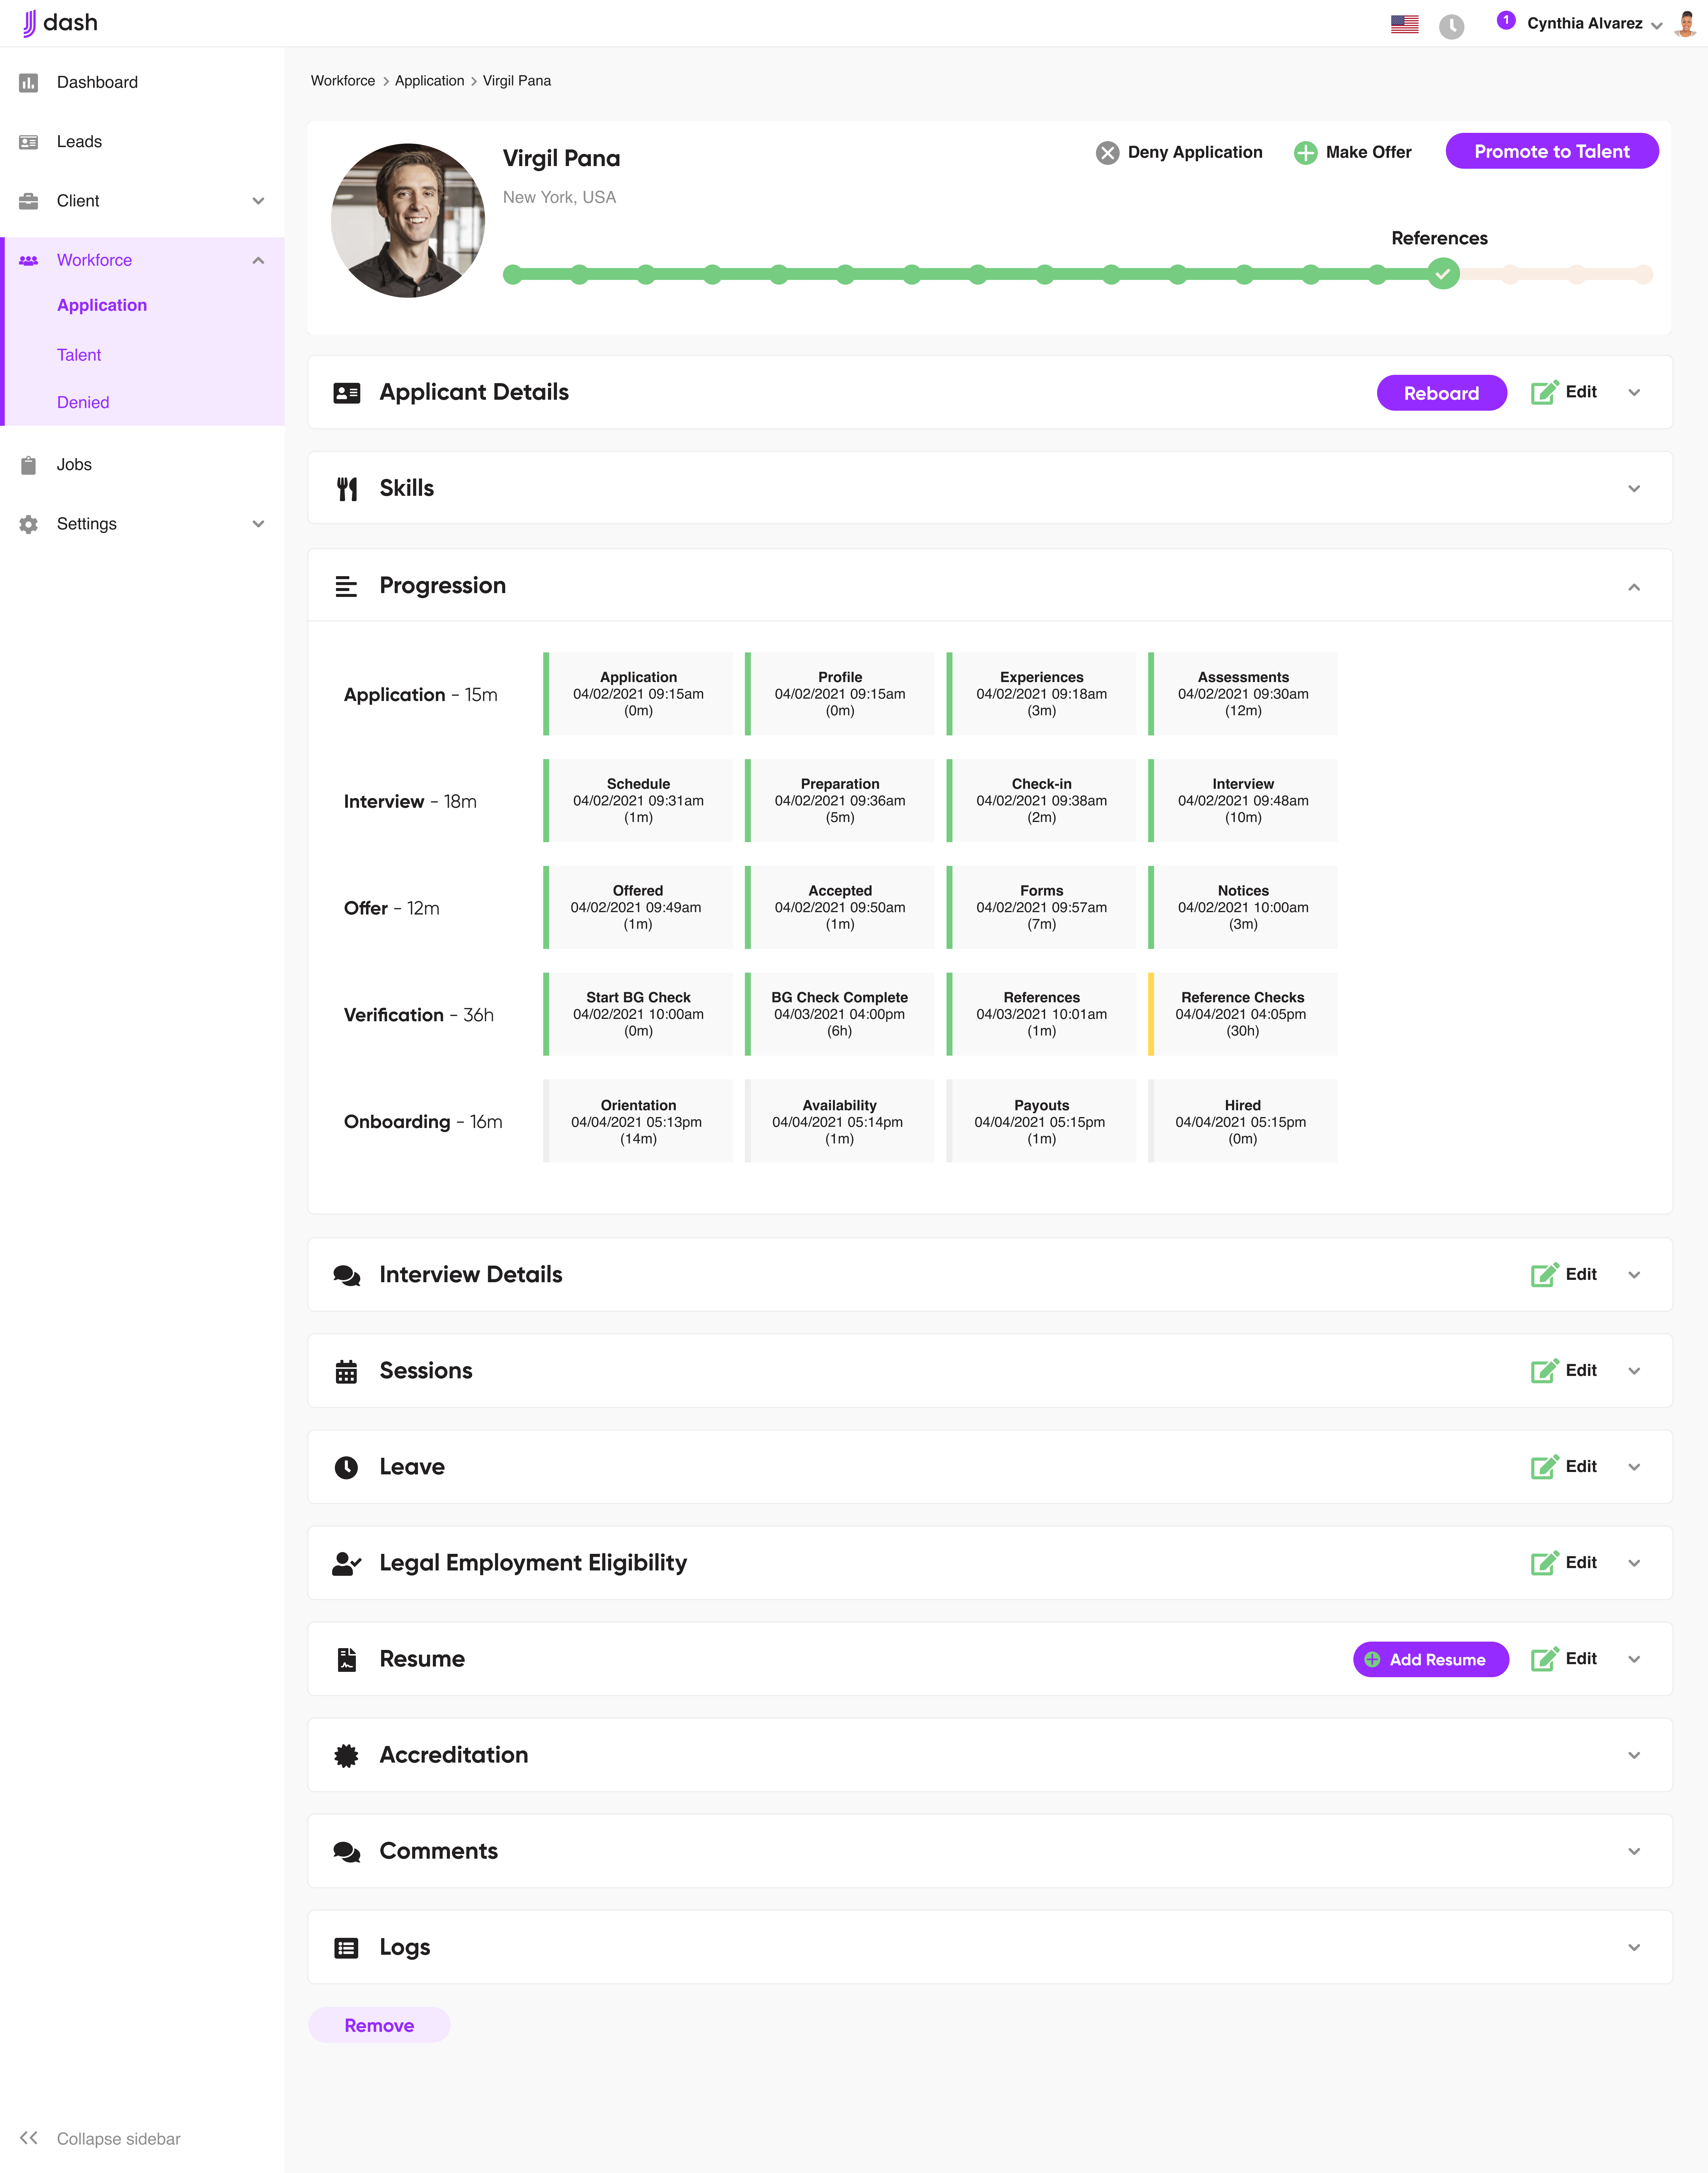Click the Add Resume button

click(x=1431, y=1659)
